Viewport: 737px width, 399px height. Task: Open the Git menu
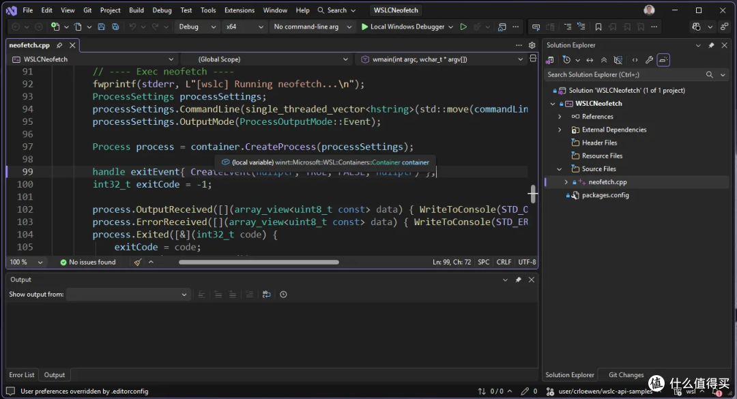87,10
